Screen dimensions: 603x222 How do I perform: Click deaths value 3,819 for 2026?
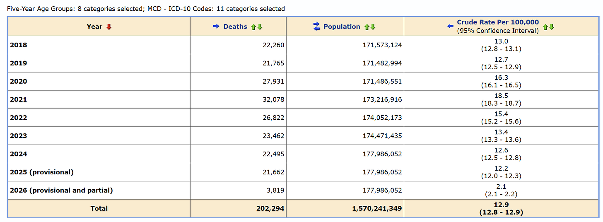275,191
